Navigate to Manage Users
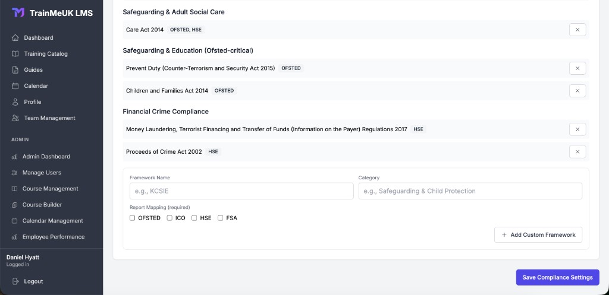This screenshot has width=609, height=295. coord(42,173)
